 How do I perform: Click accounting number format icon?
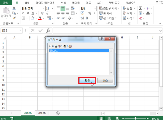(x=82, y=13)
